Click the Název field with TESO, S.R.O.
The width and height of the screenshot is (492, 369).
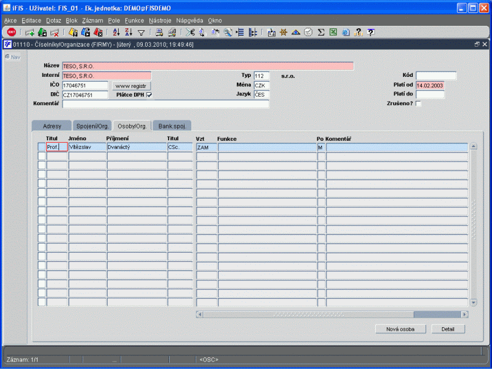point(208,66)
